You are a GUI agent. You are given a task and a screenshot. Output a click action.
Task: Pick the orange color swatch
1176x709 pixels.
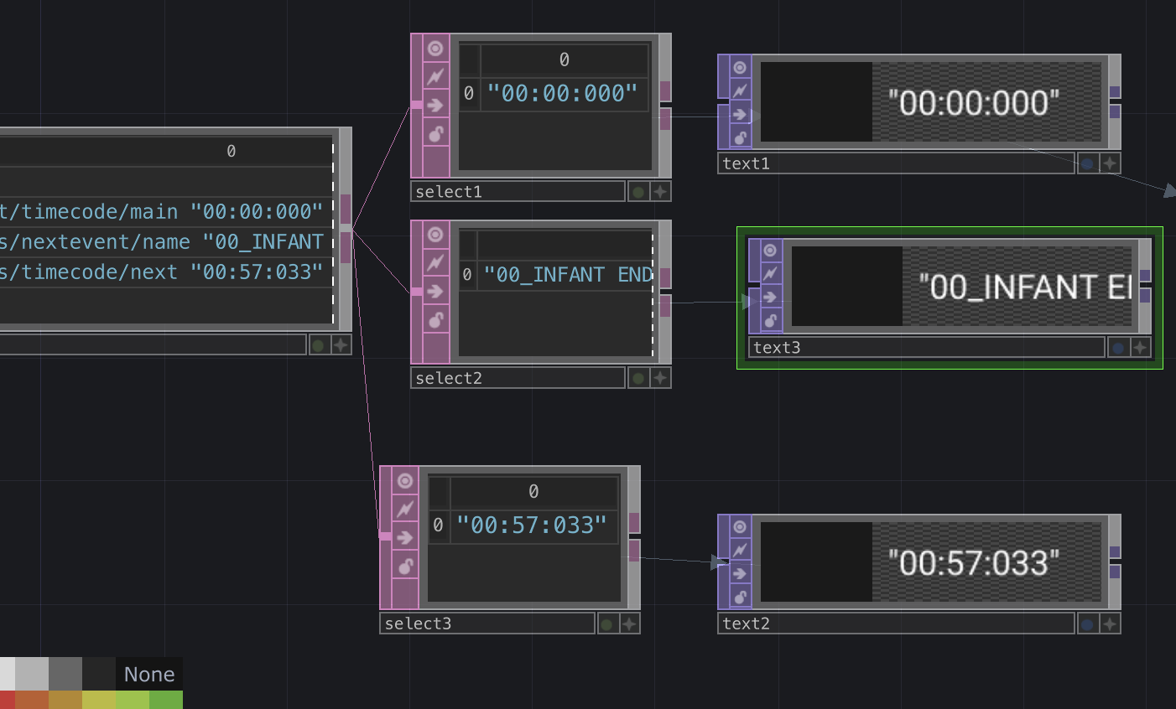(32, 700)
